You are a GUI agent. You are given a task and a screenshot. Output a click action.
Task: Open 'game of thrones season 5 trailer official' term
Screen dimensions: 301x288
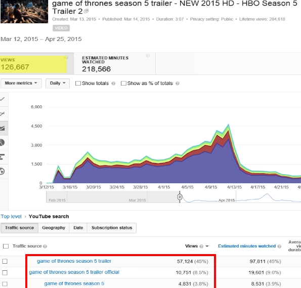click(74, 272)
